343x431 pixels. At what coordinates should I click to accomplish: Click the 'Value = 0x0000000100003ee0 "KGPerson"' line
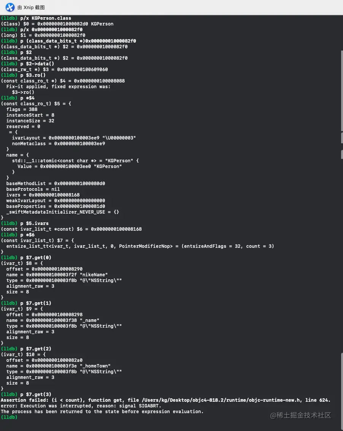(x=70, y=166)
